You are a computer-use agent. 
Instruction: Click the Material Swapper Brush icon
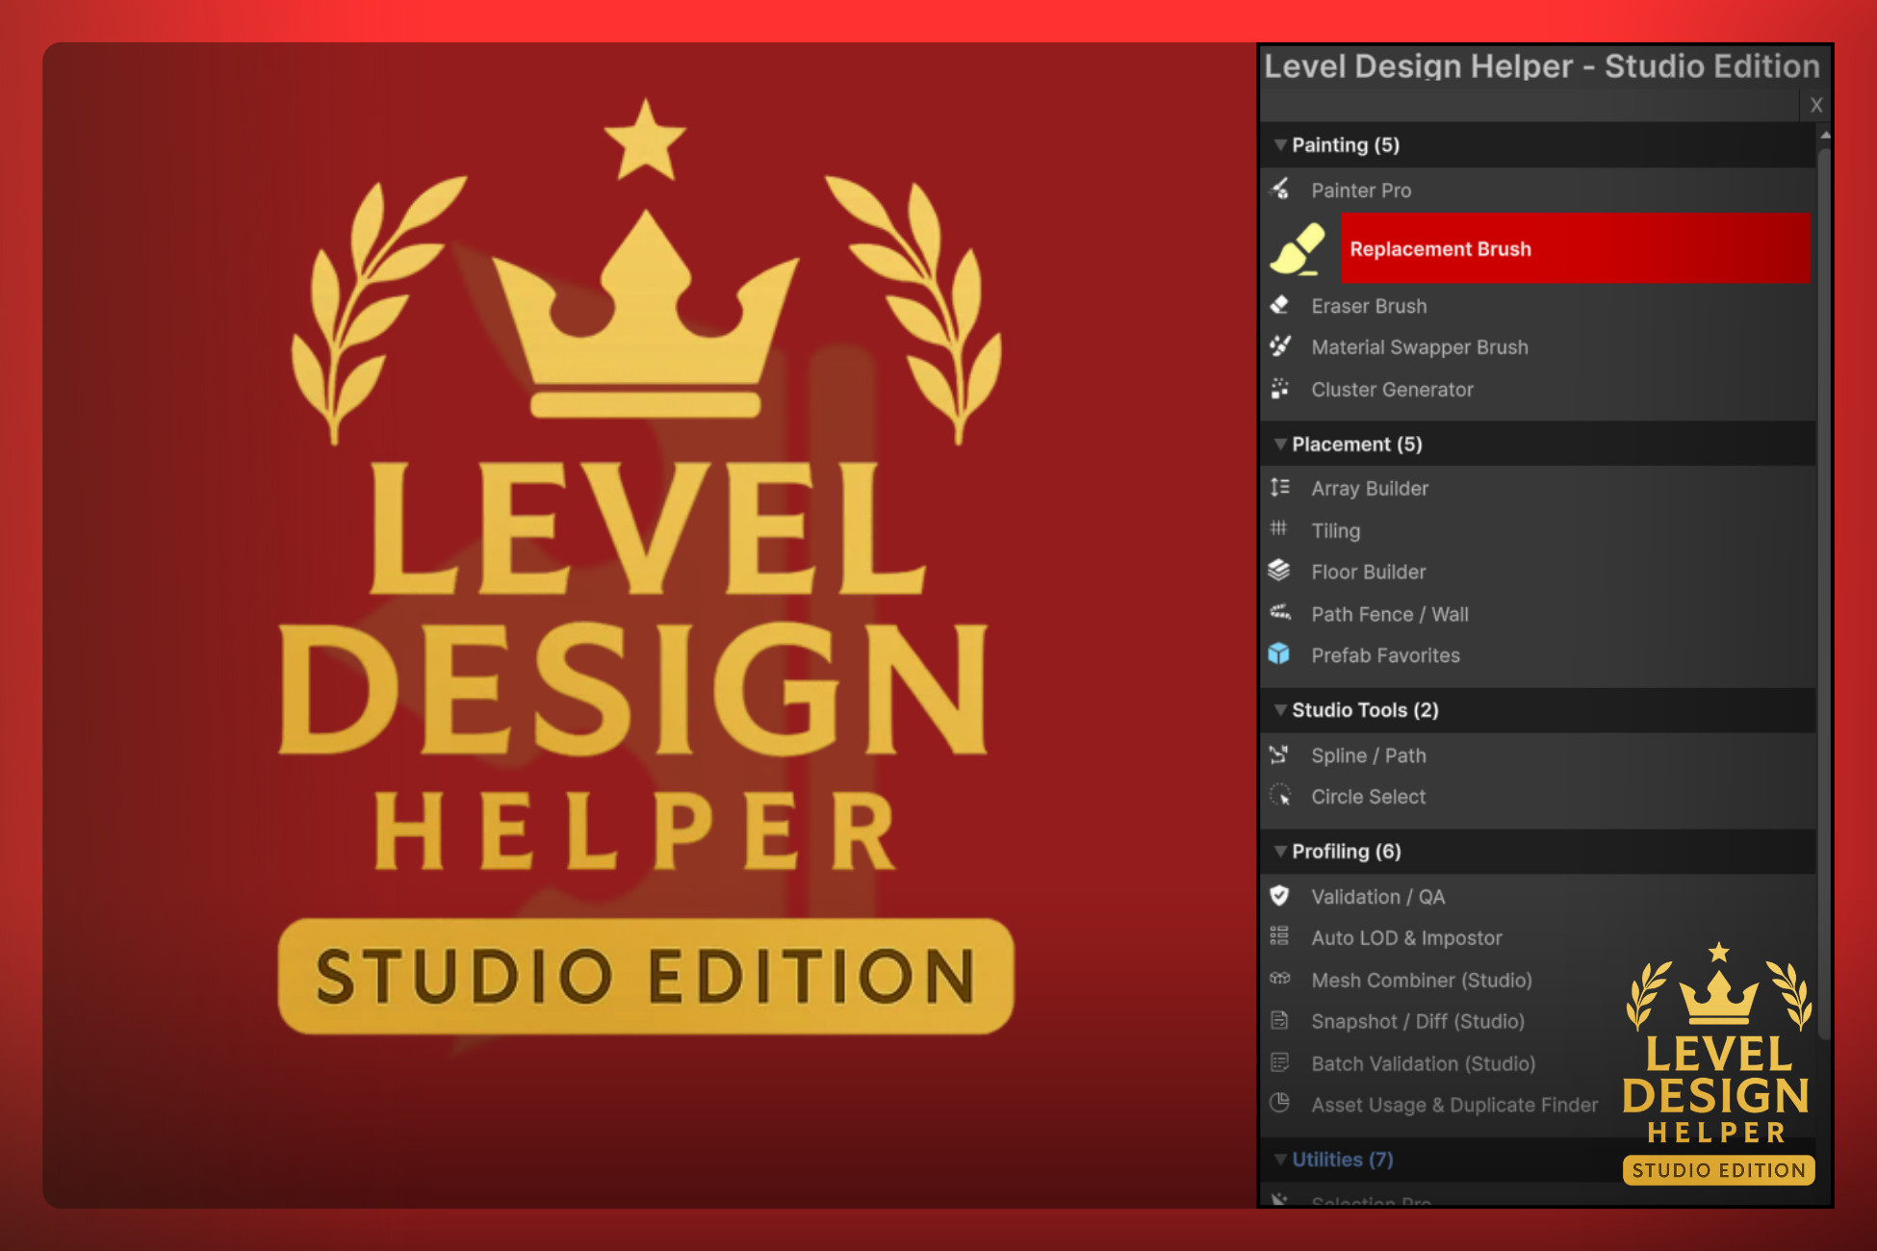pyautogui.click(x=1280, y=346)
